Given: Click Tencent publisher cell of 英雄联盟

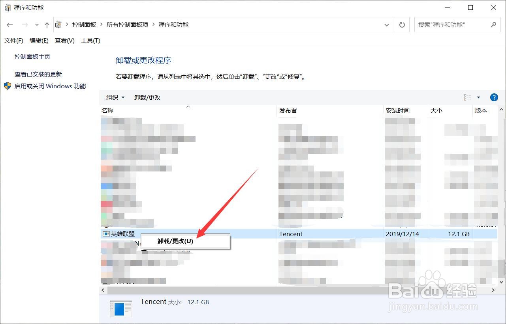Looking at the screenshot, I should point(291,234).
